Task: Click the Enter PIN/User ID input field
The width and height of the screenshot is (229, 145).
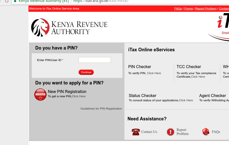Action: click(x=94, y=60)
